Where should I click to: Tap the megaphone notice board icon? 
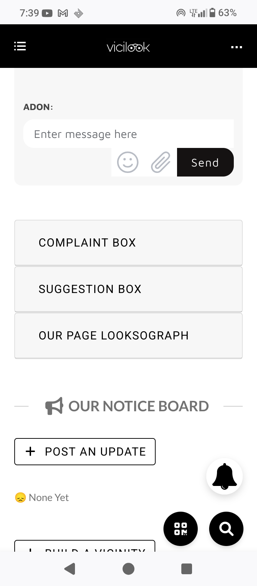54,406
